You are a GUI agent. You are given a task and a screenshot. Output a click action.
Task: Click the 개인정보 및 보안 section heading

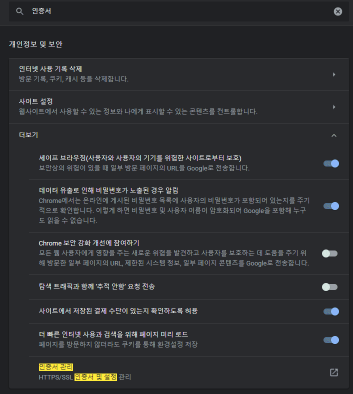(35, 44)
